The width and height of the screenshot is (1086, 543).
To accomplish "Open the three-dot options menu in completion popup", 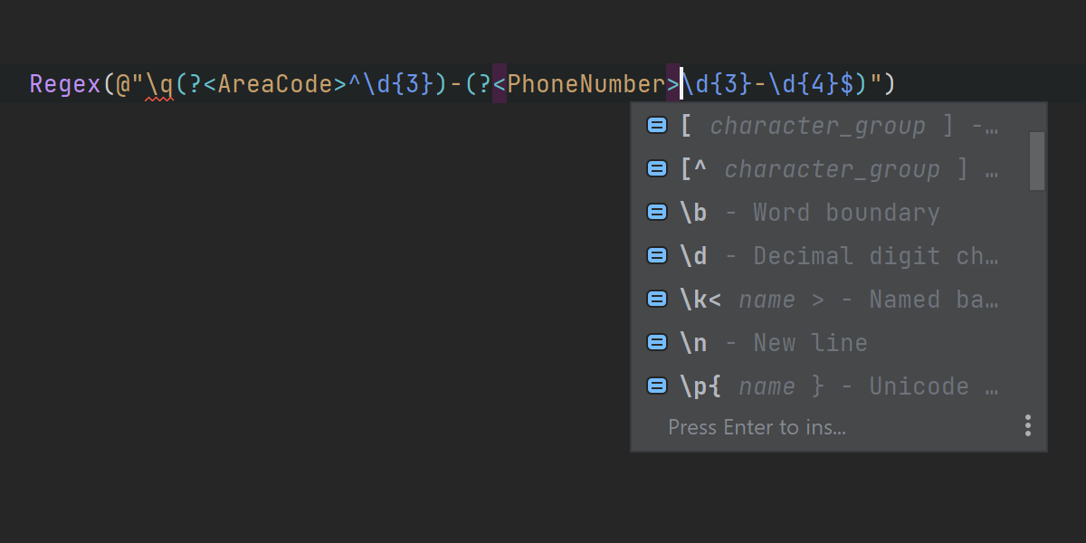I will coord(1027,426).
